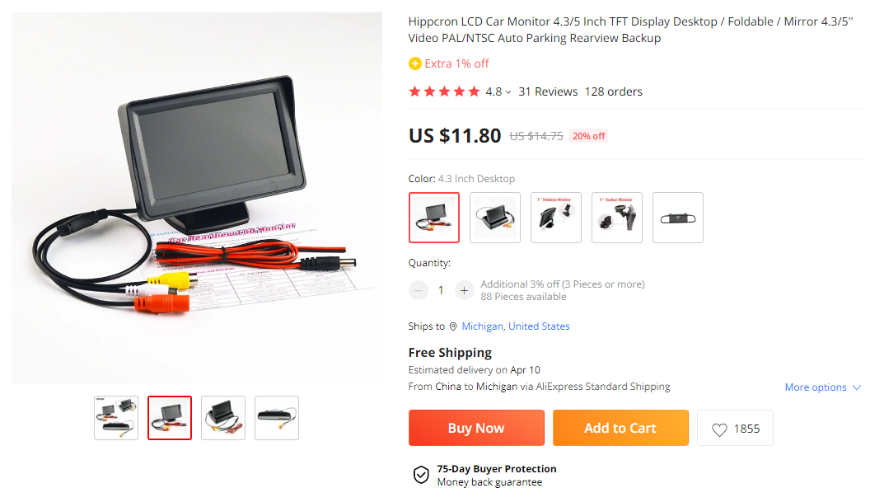Choose the rearview mirror monitor variant swatch
Screen dimensions: 870x502
(x=678, y=218)
